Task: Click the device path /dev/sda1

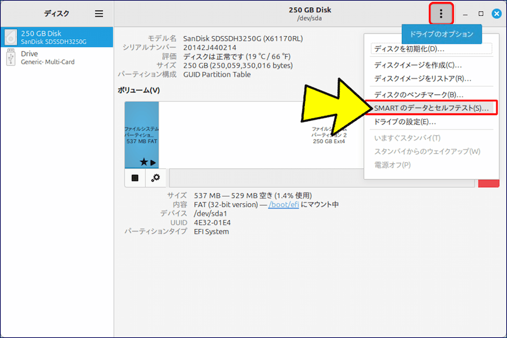Action: pyautogui.click(x=210, y=214)
